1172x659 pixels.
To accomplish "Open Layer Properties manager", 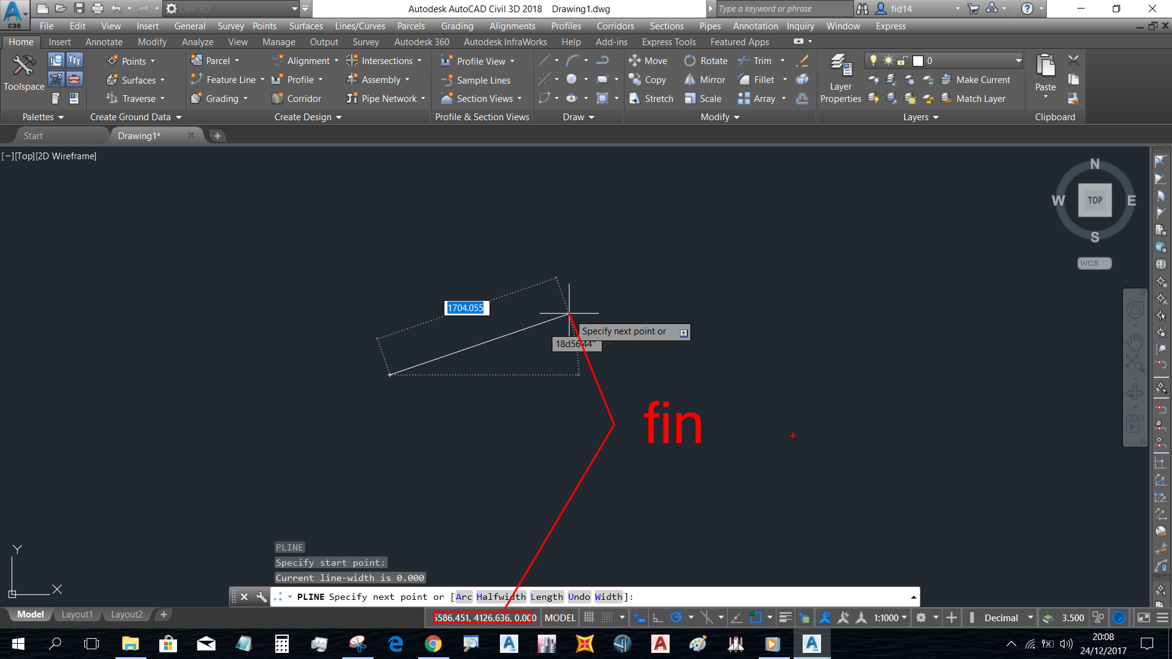I will (841, 79).
